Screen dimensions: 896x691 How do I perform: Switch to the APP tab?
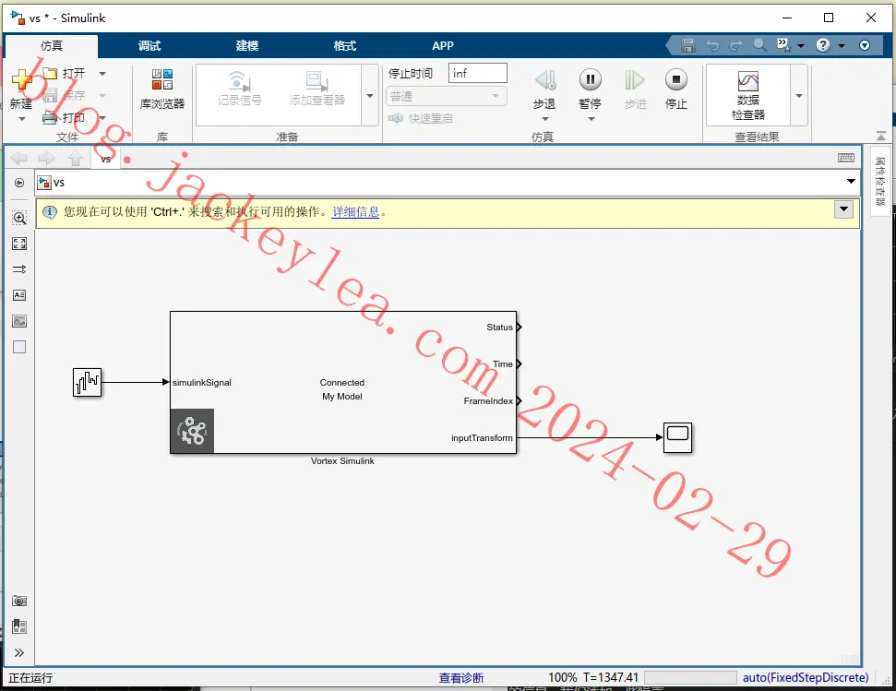pyautogui.click(x=443, y=46)
